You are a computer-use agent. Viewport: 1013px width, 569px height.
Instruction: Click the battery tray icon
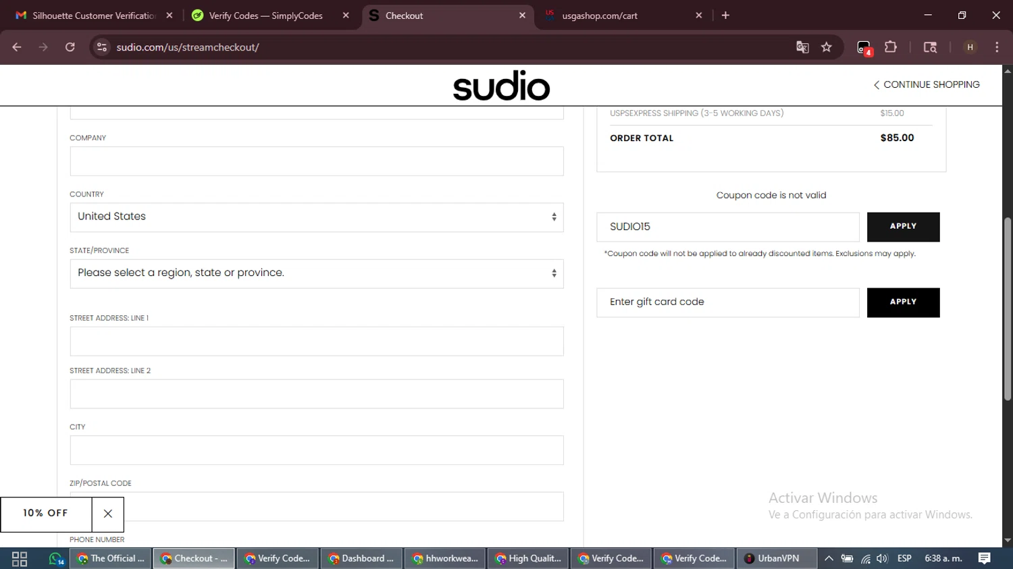(847, 559)
